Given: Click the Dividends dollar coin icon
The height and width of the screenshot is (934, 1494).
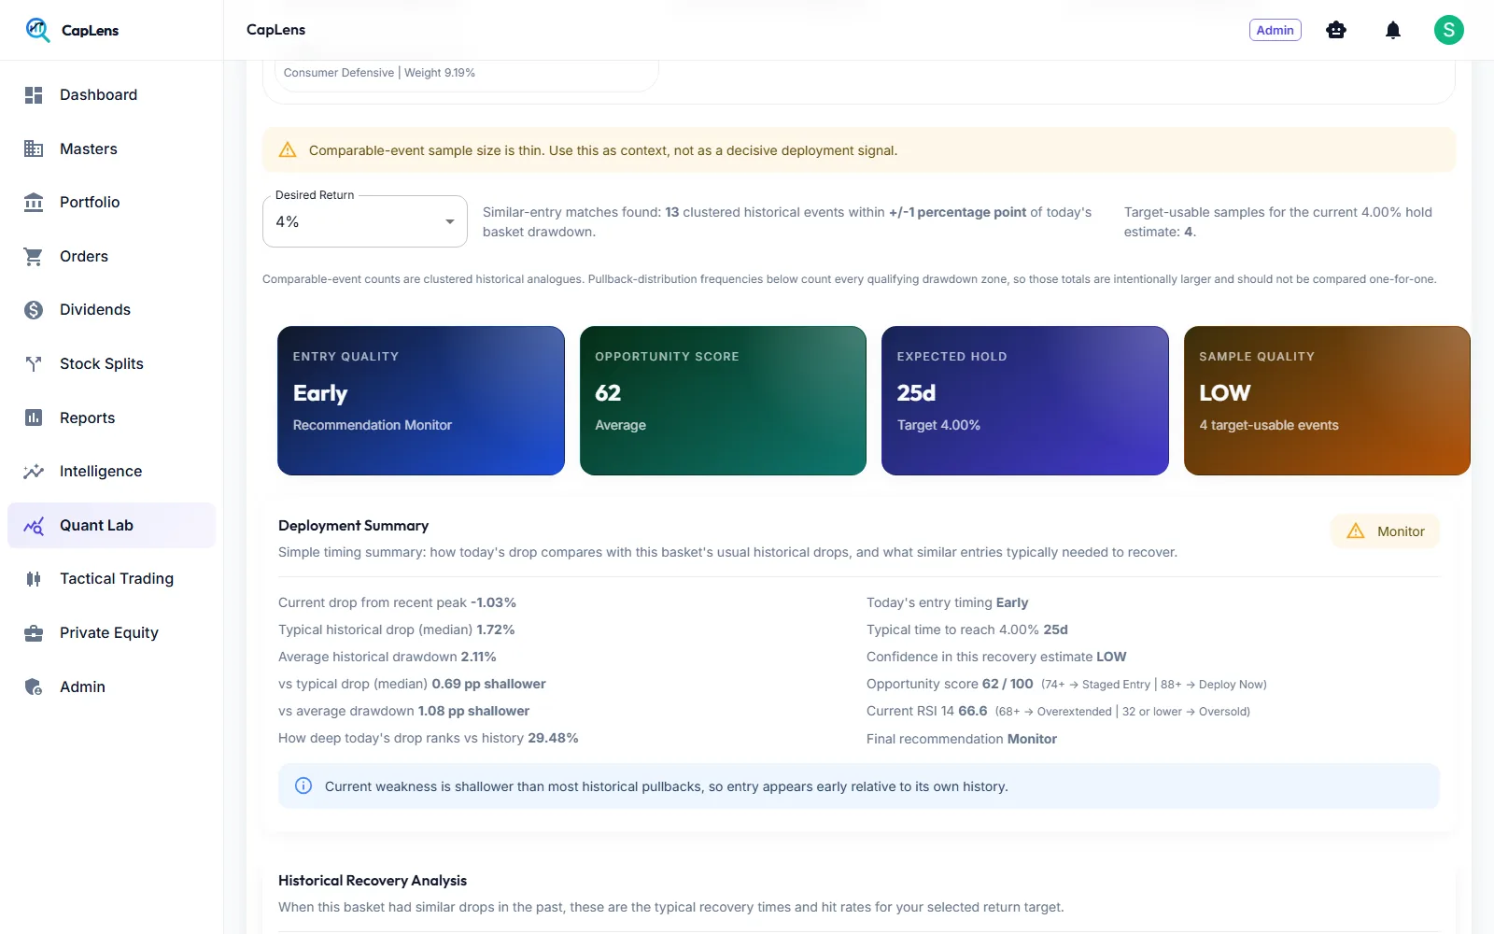Looking at the screenshot, I should (34, 310).
